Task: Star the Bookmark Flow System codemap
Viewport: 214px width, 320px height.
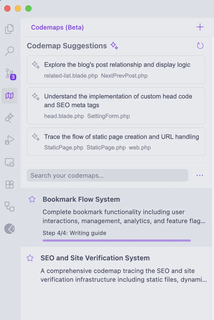Action: coord(32,199)
